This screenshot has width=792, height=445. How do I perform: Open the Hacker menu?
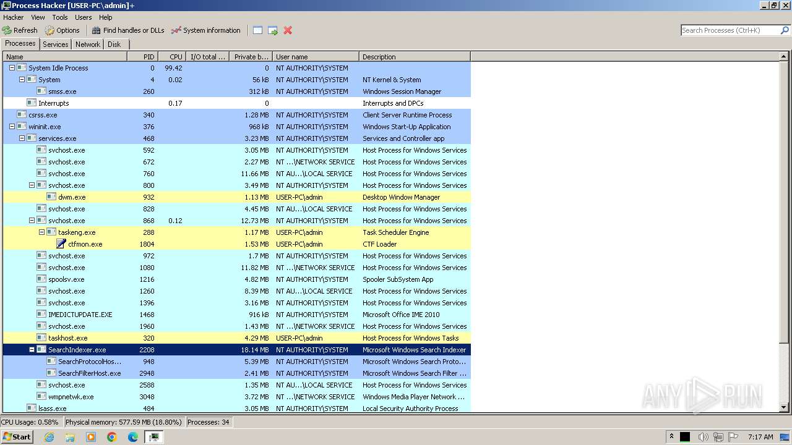pos(14,17)
